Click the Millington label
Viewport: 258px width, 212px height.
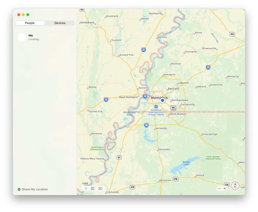pyautogui.click(x=169, y=75)
